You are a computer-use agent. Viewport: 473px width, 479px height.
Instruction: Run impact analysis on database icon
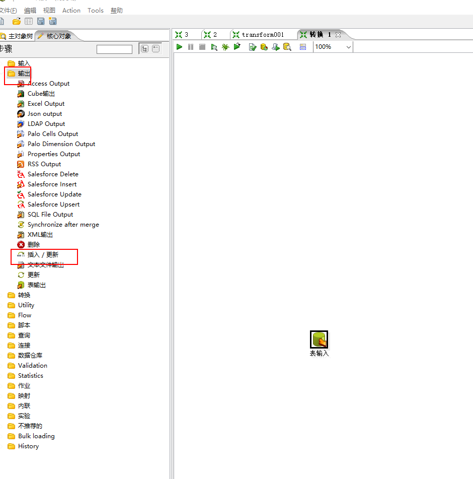264,47
